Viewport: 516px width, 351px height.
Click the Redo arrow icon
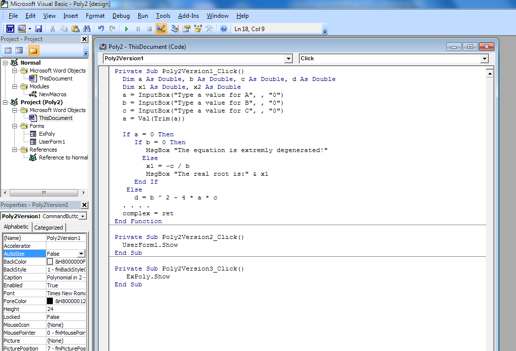pyautogui.click(x=112, y=29)
